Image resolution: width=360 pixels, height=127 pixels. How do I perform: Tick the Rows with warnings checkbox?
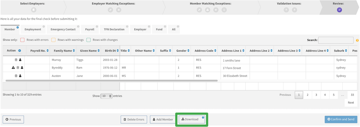(x=53, y=40)
